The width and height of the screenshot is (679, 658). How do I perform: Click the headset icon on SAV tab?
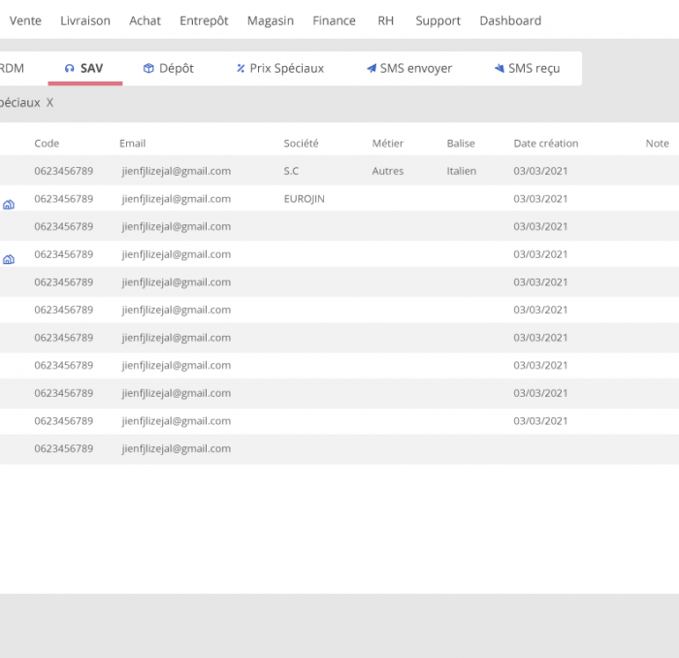point(69,69)
